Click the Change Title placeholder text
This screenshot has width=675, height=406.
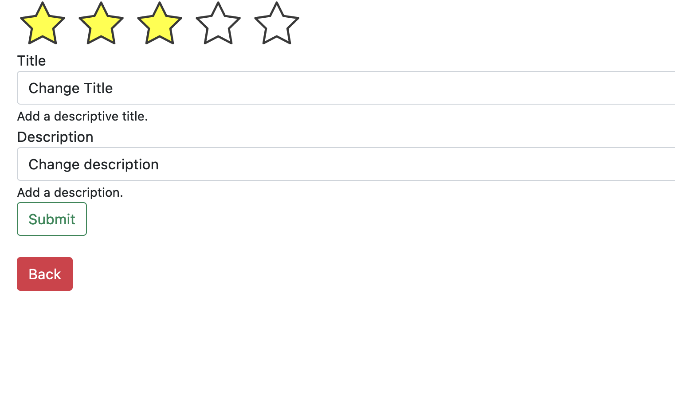click(x=71, y=88)
